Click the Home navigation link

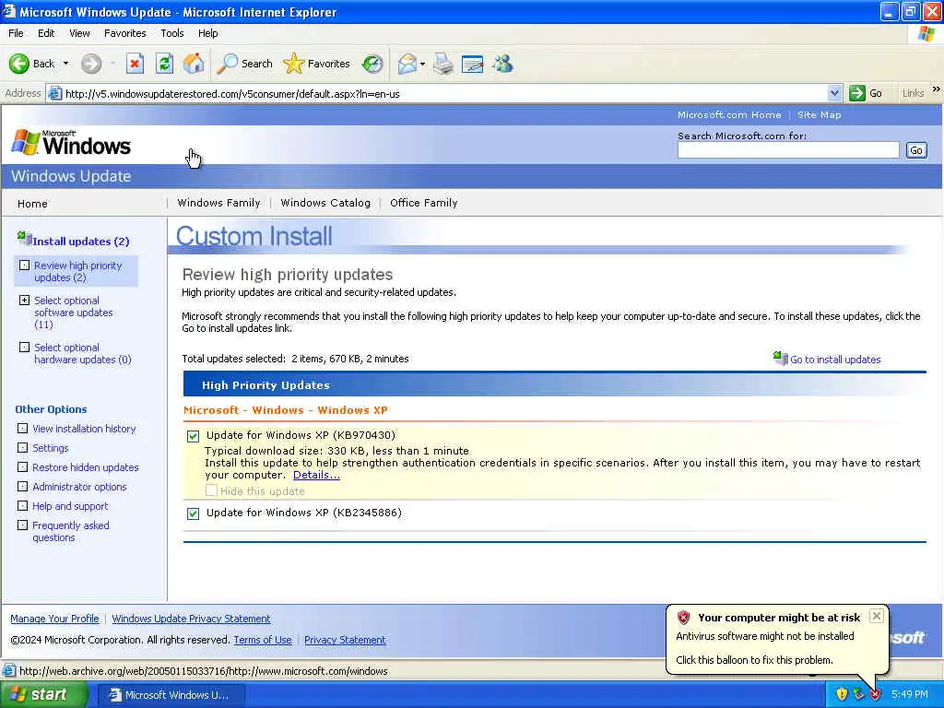click(x=32, y=204)
